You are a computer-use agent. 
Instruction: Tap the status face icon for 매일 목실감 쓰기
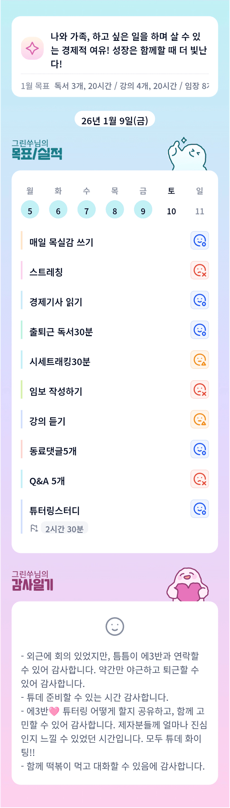pos(200,241)
